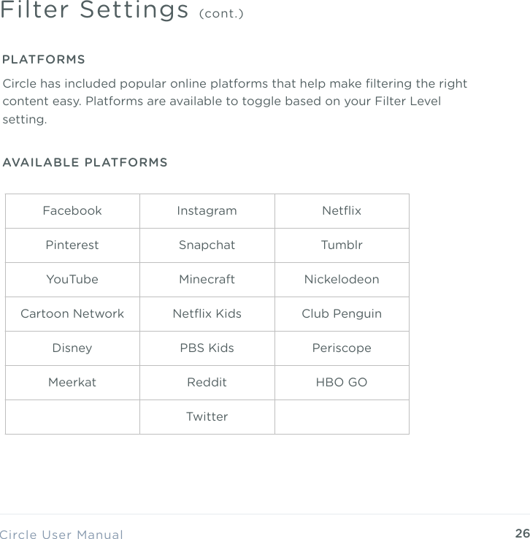Image resolution: width=530 pixels, height=539 pixels.
Task: Select Minecraft in the platforms list
Action: (x=207, y=280)
